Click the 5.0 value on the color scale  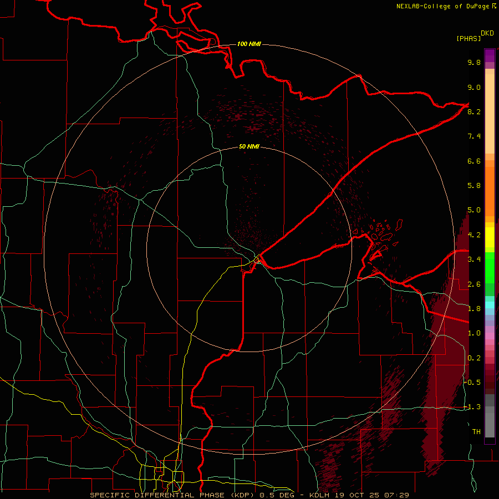pyautogui.click(x=474, y=210)
